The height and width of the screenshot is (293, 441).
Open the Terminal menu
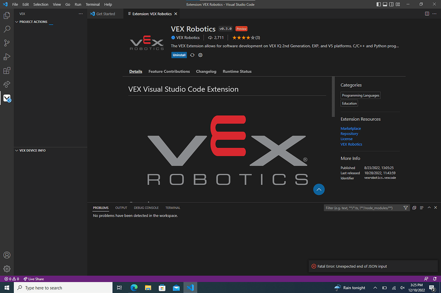point(93,4)
